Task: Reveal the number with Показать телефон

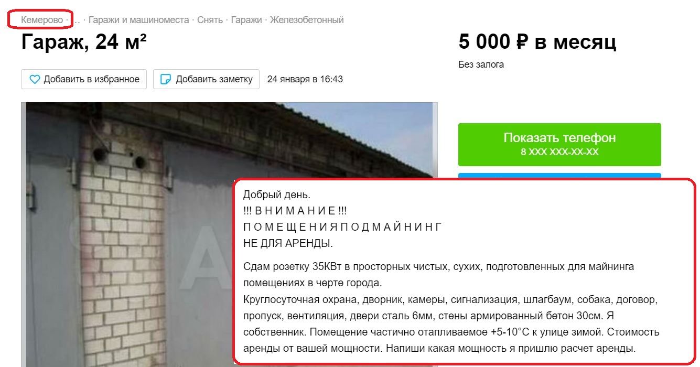Action: point(559,145)
